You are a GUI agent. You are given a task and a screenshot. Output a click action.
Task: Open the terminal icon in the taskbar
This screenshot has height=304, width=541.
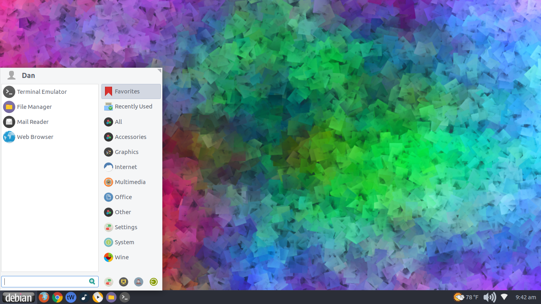coord(125,297)
